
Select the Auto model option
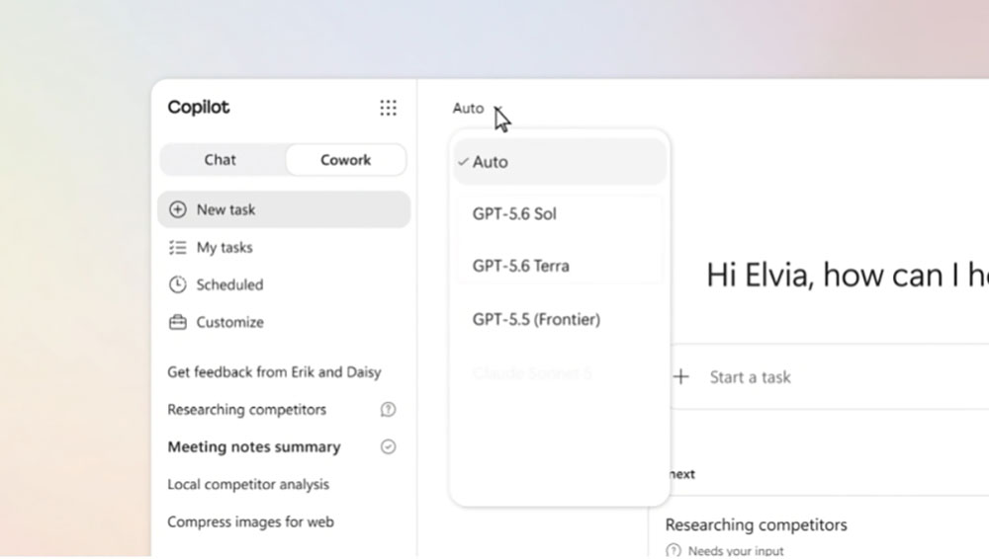tap(560, 162)
